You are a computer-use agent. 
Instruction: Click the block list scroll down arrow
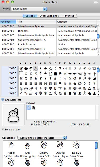98,54
